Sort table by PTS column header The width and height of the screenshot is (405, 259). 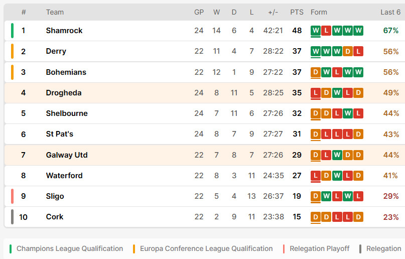(x=297, y=12)
